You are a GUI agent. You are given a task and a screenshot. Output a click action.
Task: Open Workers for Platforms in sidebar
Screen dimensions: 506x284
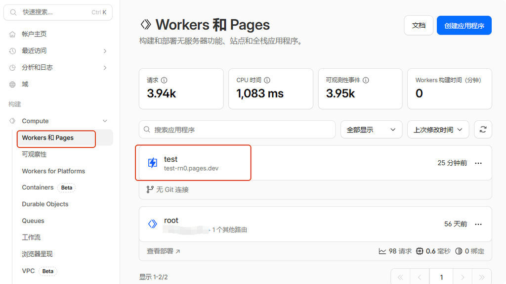click(53, 171)
